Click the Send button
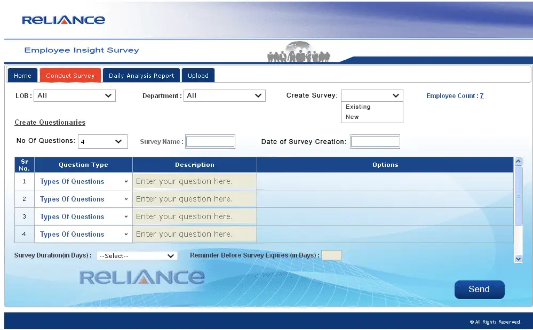533x330 pixels. pyautogui.click(x=479, y=289)
